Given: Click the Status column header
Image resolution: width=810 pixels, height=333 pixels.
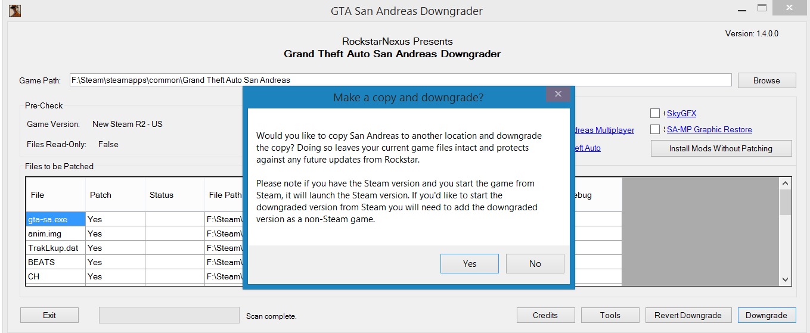Looking at the screenshot, I should click(175, 195).
